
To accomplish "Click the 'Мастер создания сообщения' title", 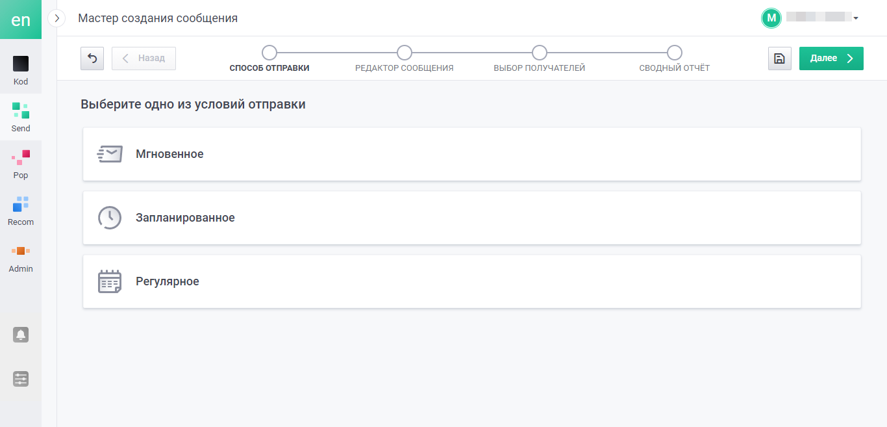I will tap(158, 18).
